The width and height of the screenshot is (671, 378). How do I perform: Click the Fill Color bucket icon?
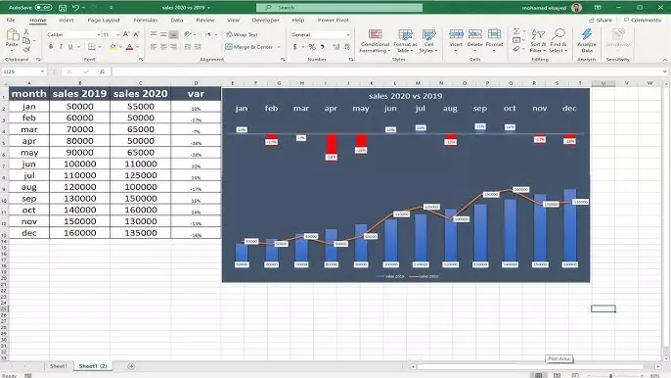point(112,47)
